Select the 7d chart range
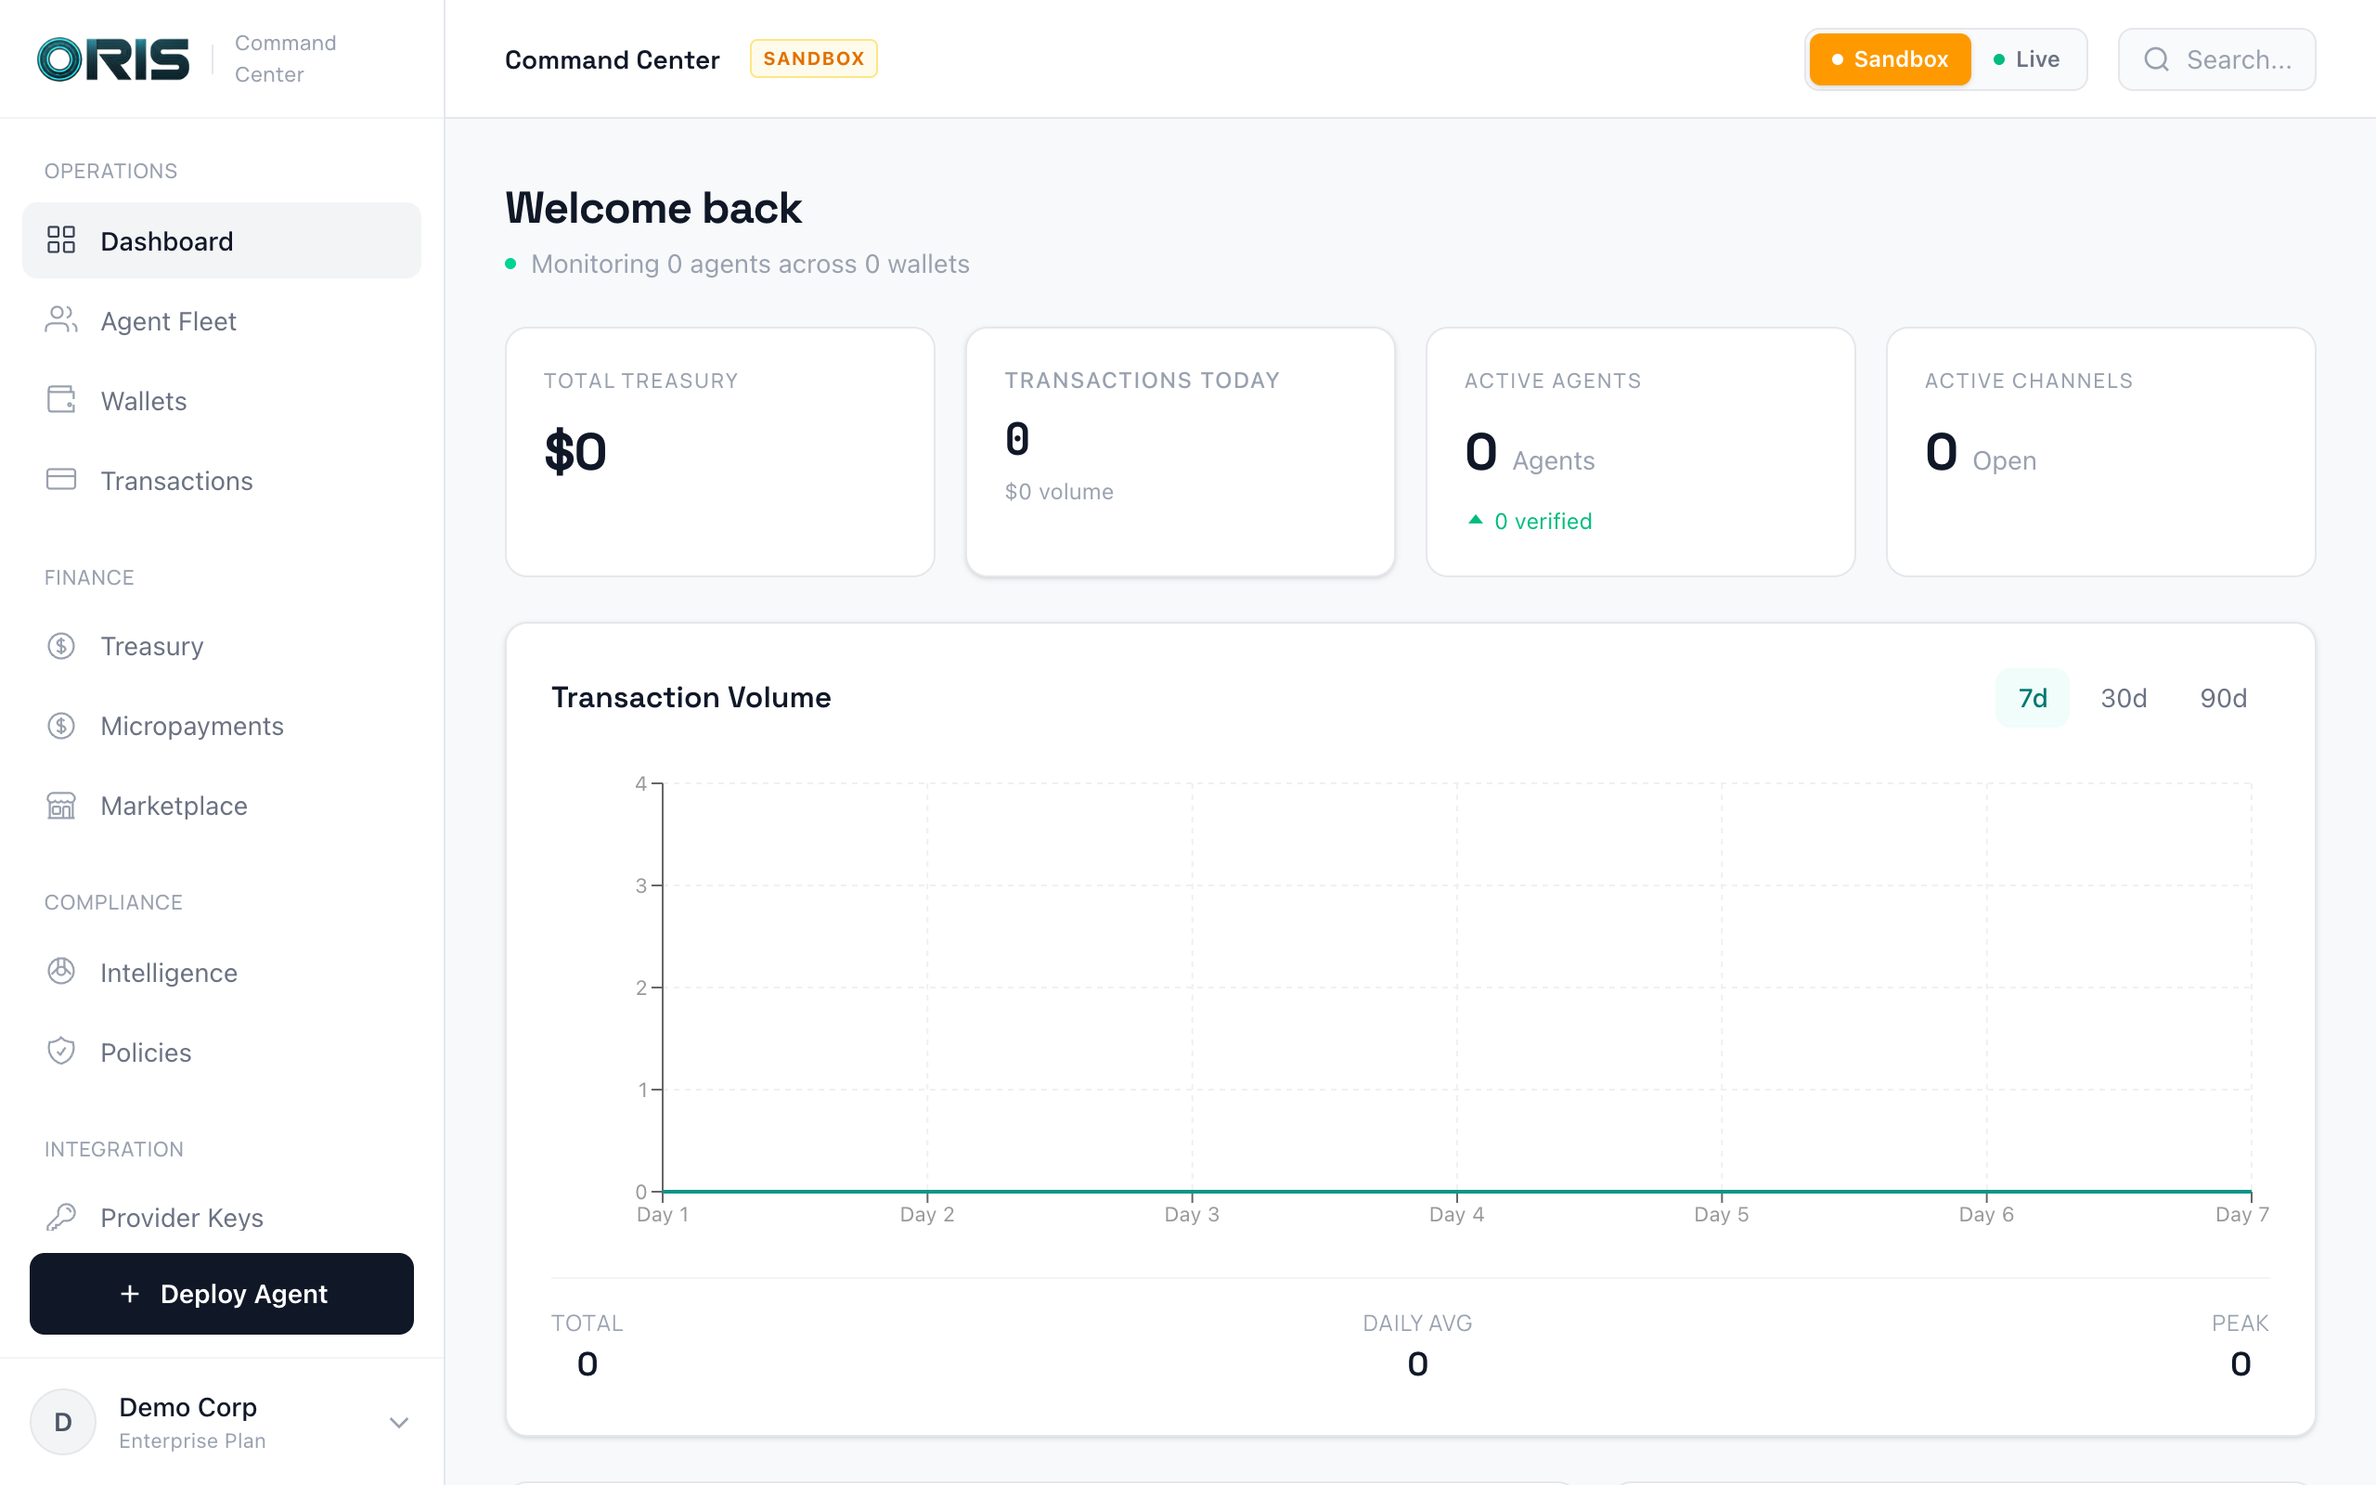This screenshot has height=1485, width=2376. (2032, 698)
